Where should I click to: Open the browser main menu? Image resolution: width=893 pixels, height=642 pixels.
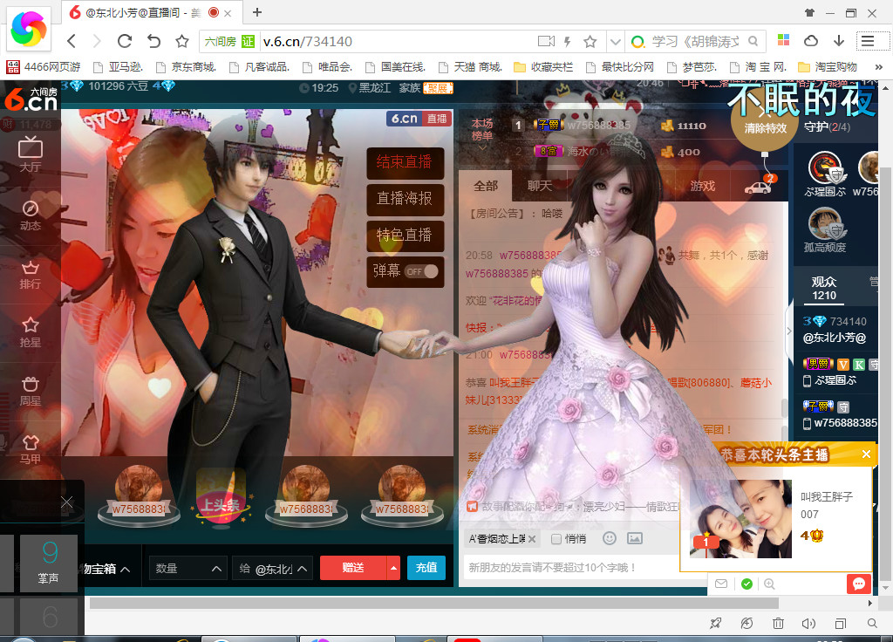point(868,40)
